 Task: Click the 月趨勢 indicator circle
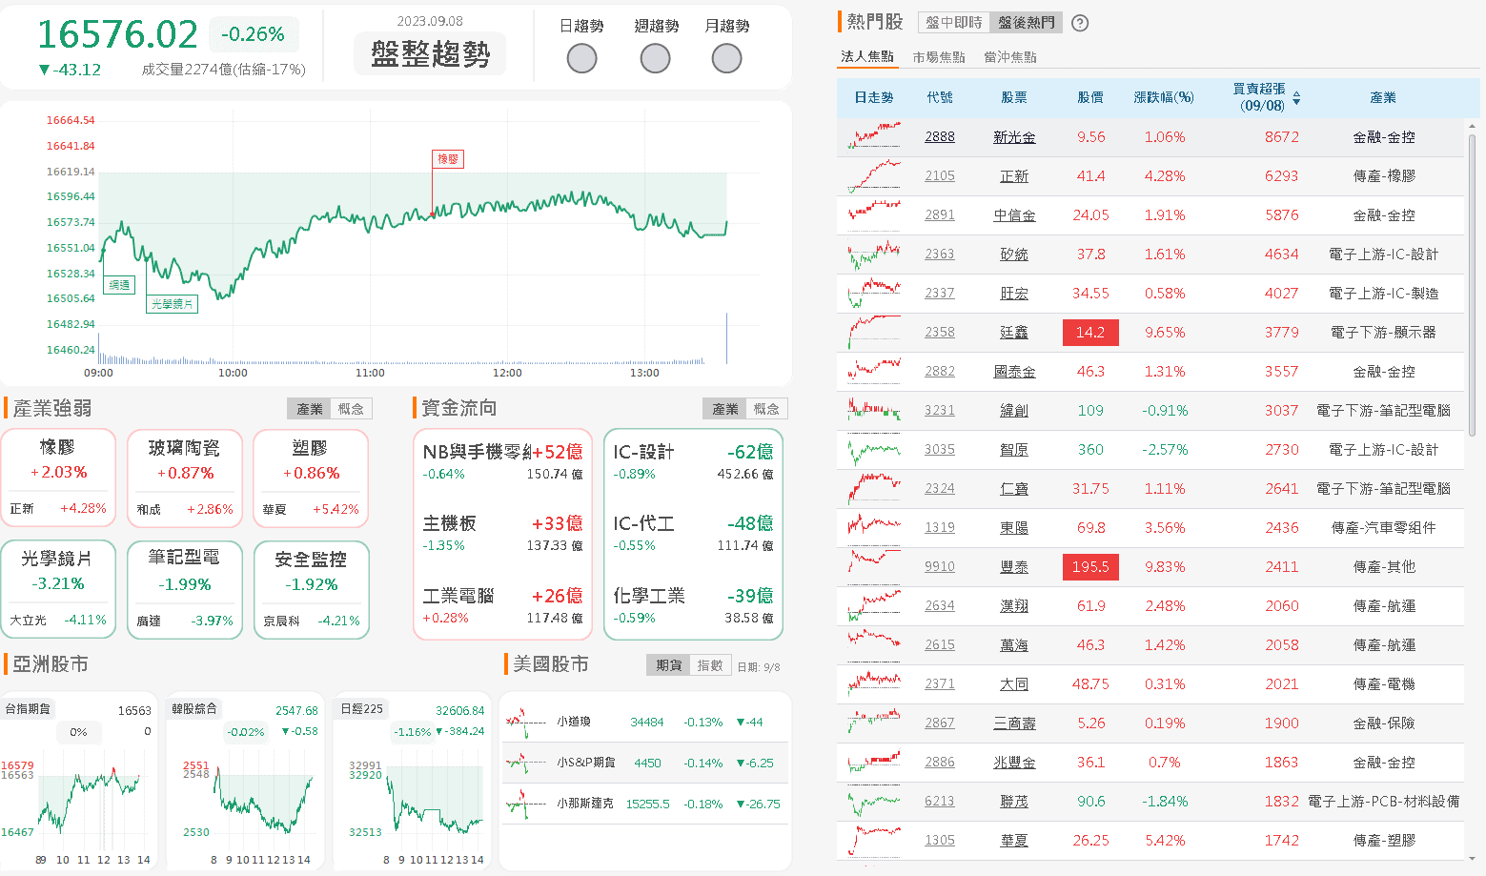(726, 59)
